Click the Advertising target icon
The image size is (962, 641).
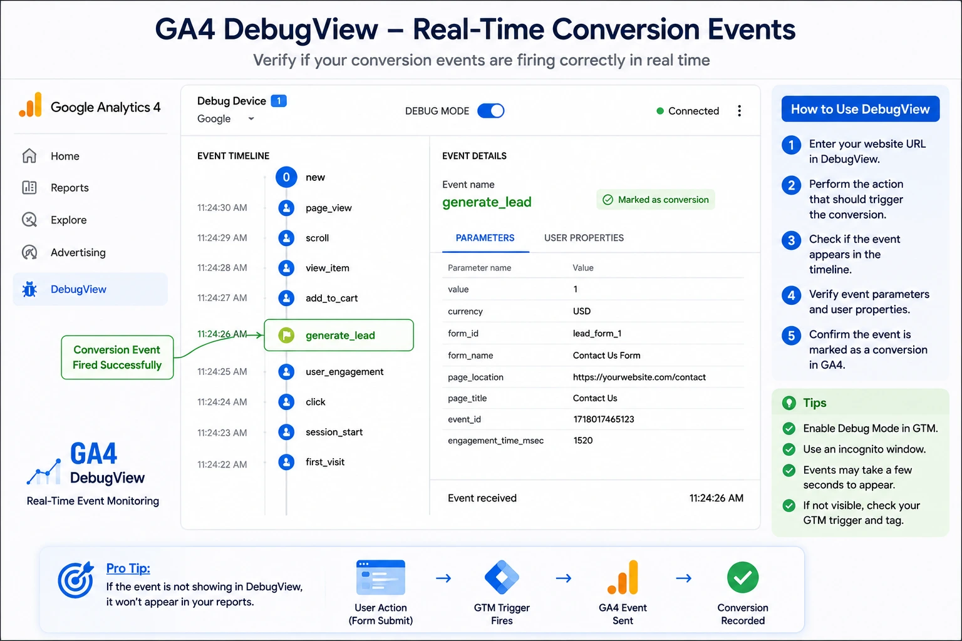coord(29,252)
